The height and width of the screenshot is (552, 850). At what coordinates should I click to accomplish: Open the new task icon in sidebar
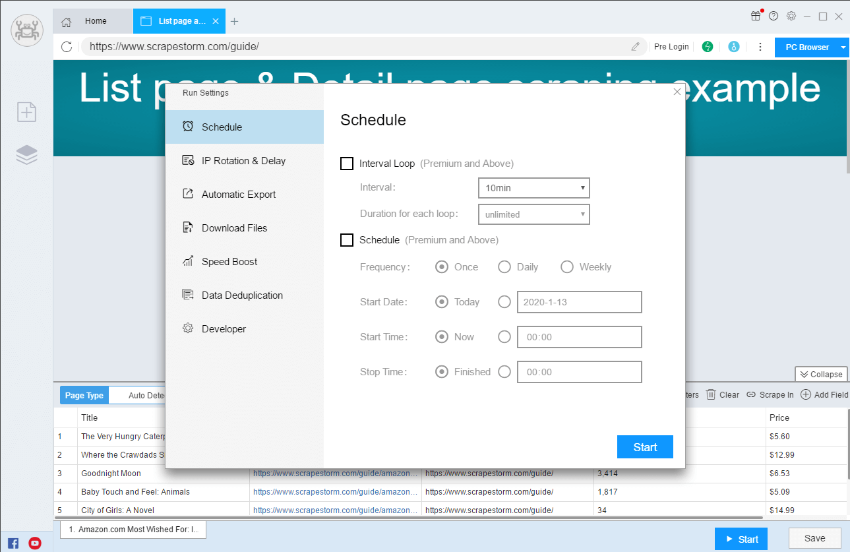click(x=26, y=112)
